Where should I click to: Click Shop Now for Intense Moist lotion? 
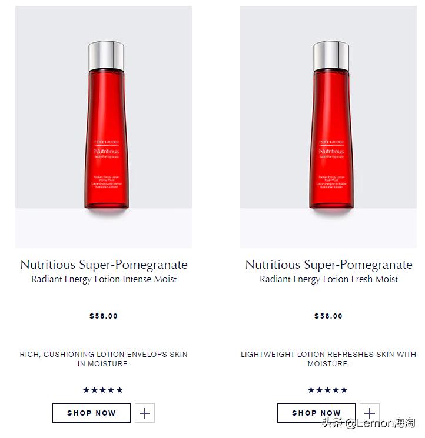[x=91, y=413]
